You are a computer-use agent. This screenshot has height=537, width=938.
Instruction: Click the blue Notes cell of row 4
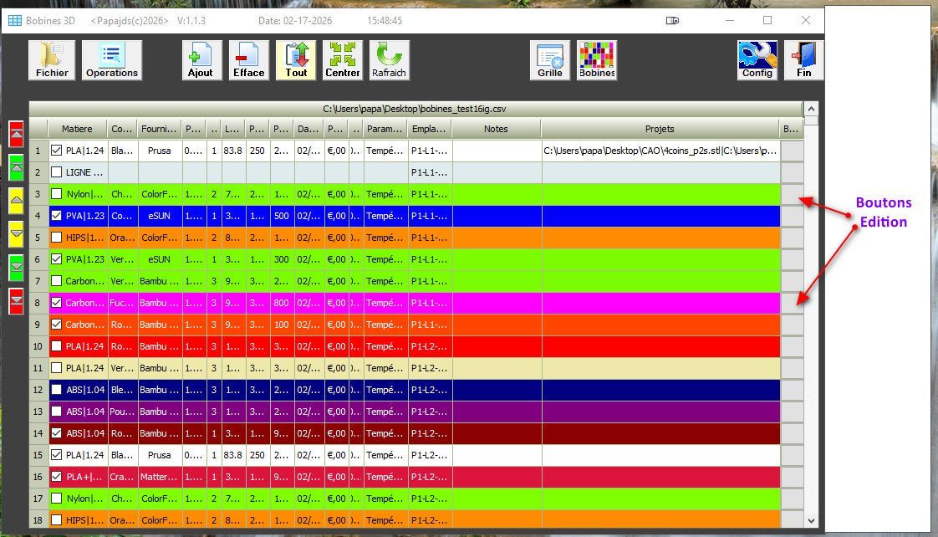point(497,216)
